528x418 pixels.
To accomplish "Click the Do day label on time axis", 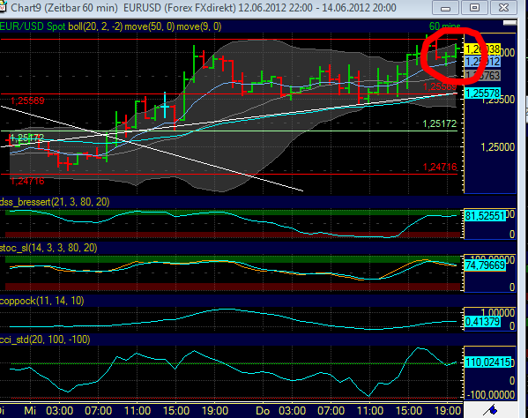I will point(263,411).
